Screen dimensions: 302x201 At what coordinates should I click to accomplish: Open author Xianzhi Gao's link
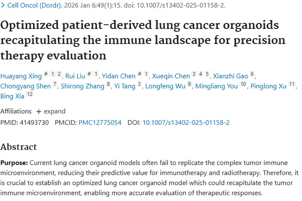230,76
